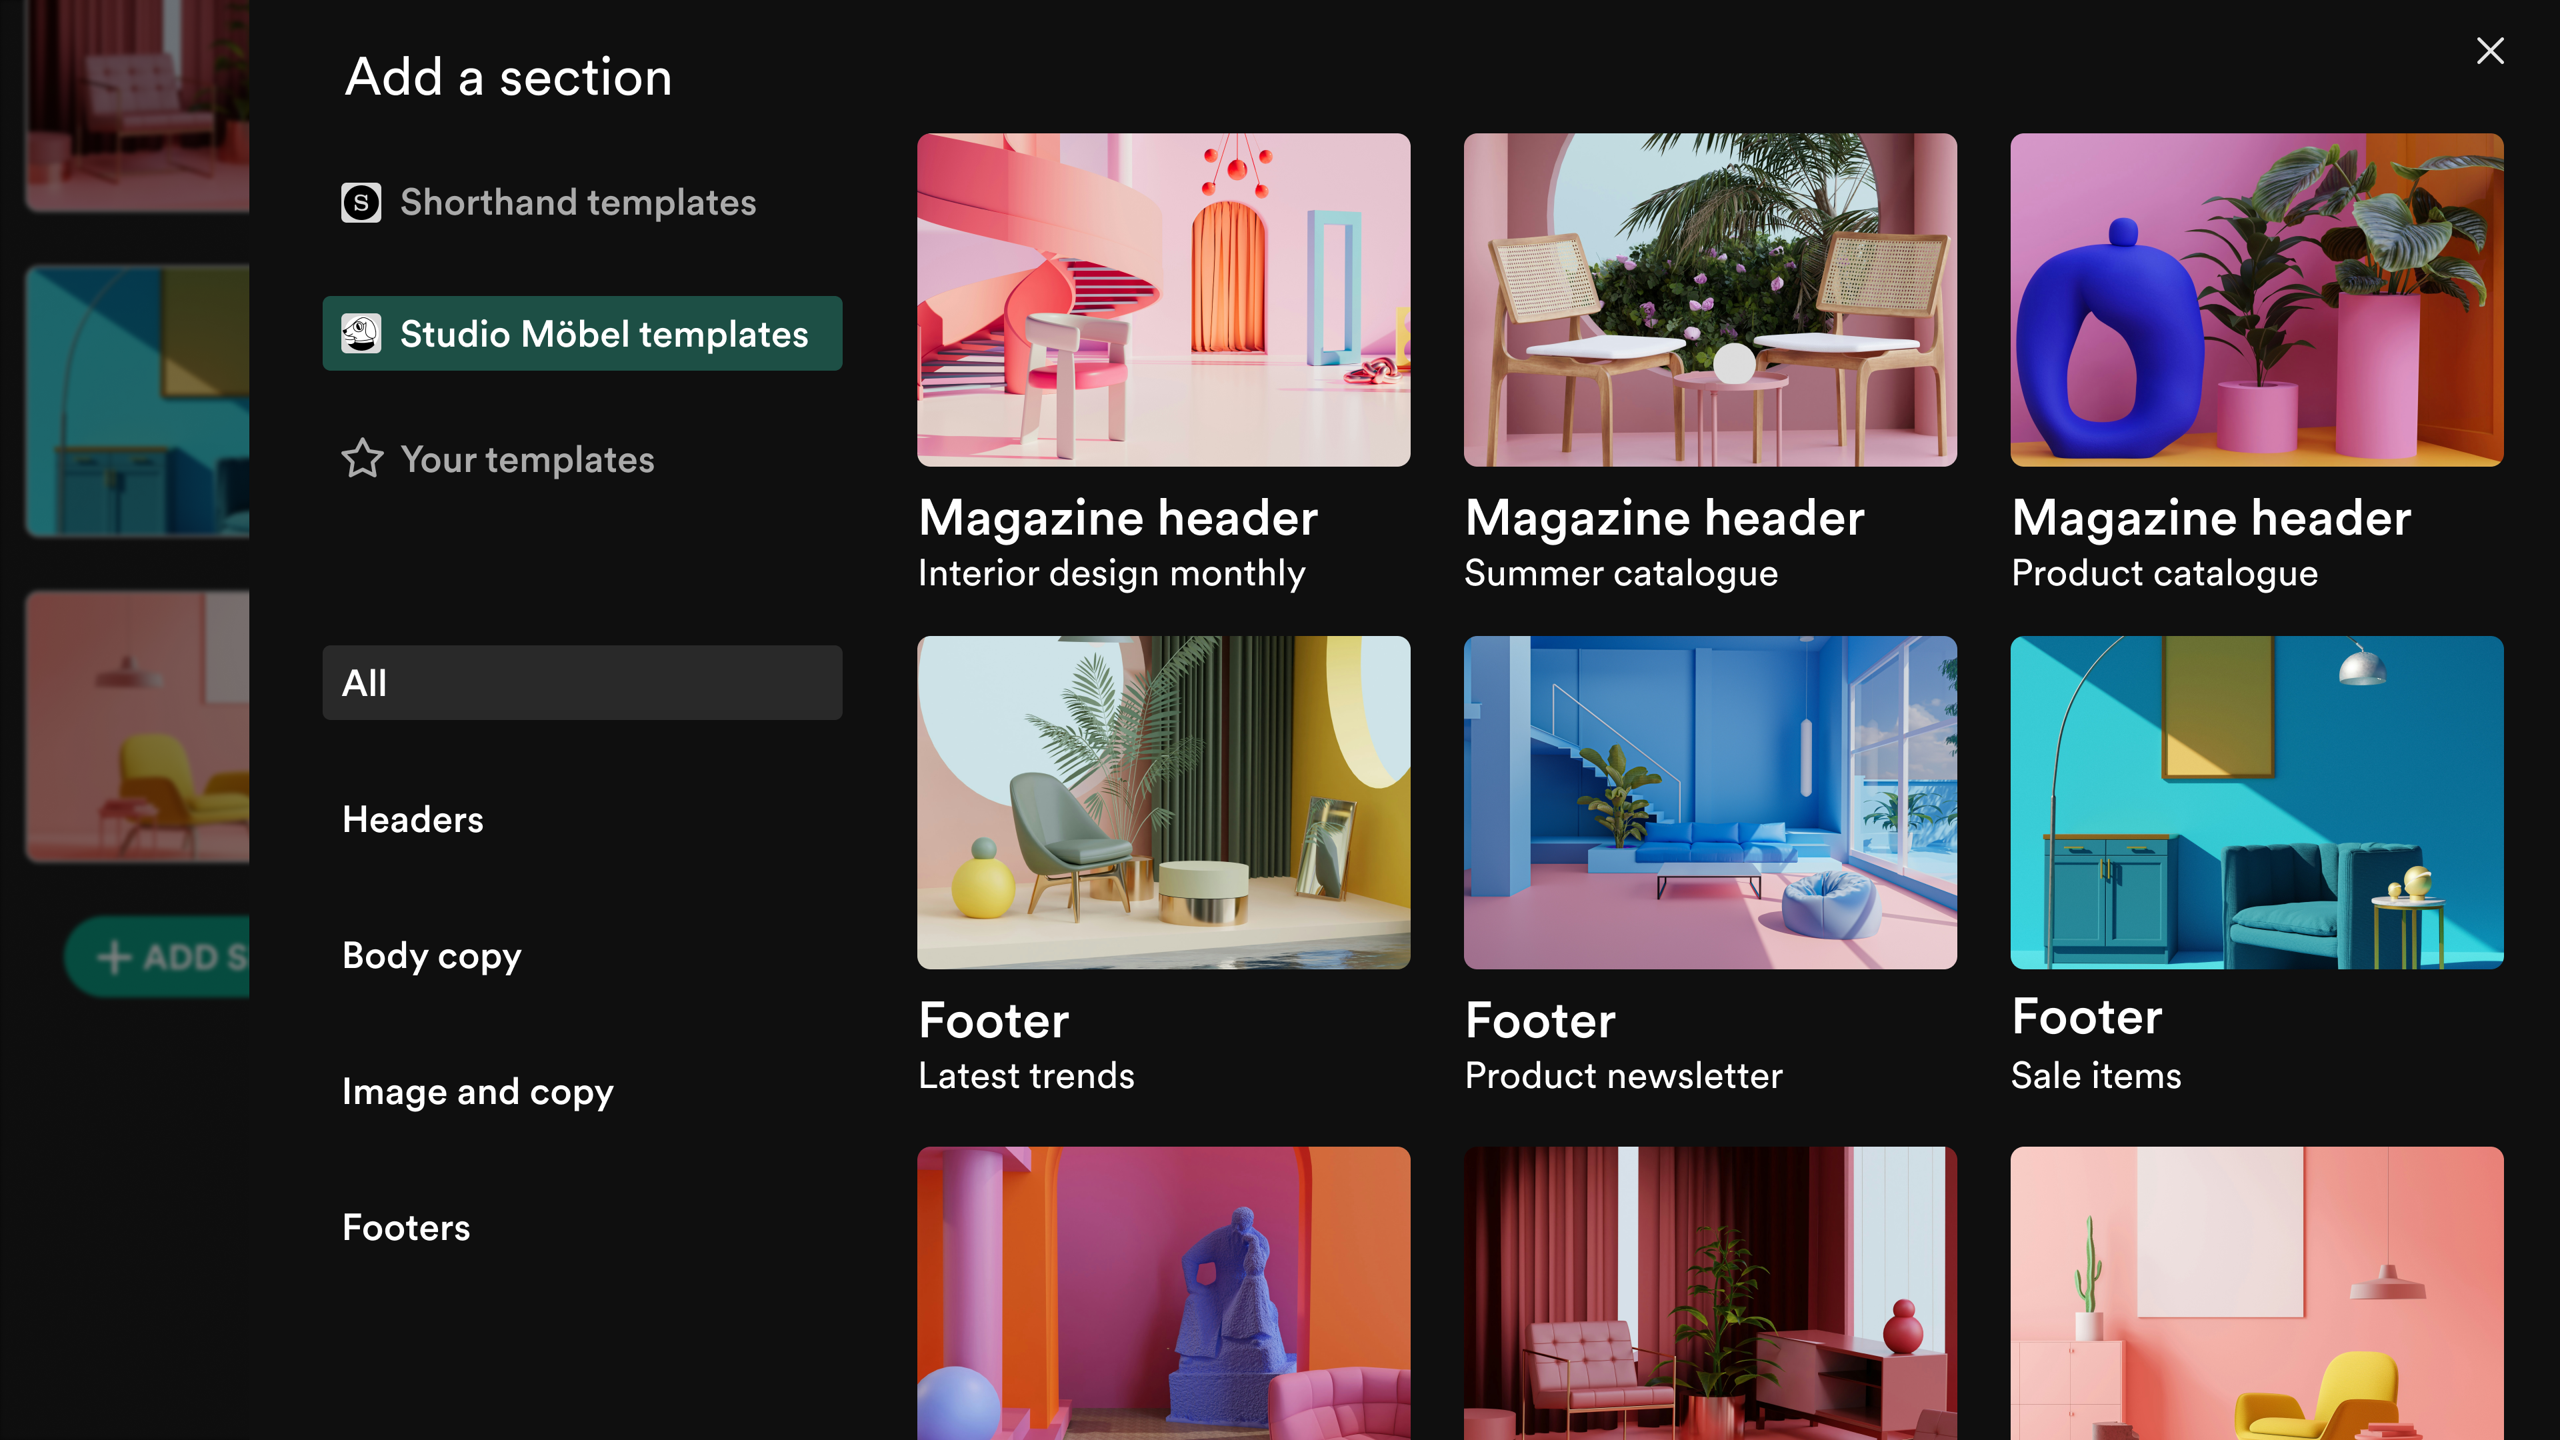The image size is (2560, 1440).
Task: Select Interior design monthly header thumbnail
Action: 1163,300
